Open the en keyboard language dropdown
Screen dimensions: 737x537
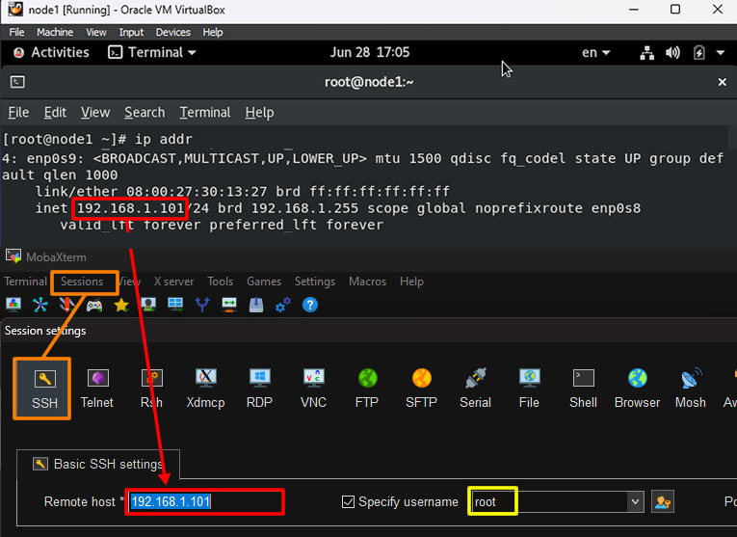(595, 53)
